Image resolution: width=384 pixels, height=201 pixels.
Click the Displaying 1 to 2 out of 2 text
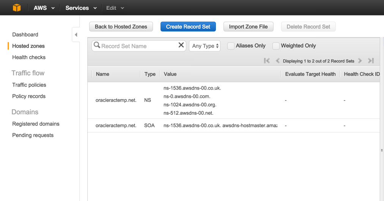[318, 61]
